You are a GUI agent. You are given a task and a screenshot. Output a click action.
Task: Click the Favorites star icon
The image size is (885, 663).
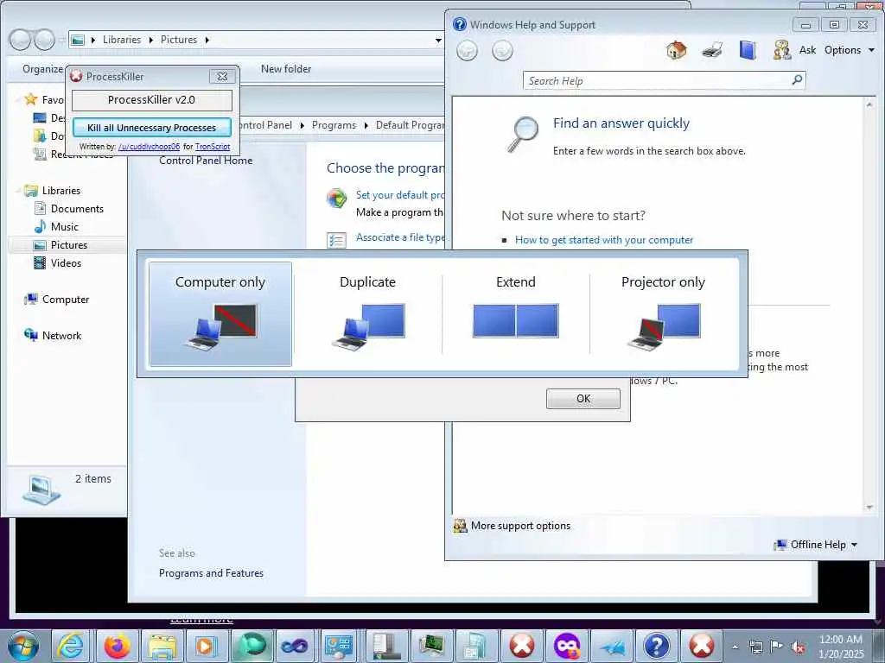30,99
